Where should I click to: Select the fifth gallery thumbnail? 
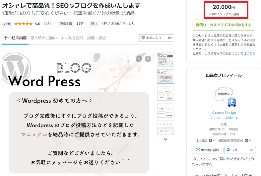pos(165,128)
